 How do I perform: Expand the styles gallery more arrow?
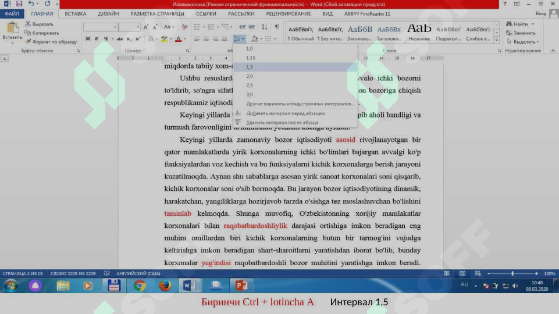pyautogui.click(x=497, y=40)
